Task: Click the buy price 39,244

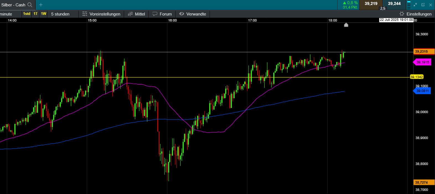Action: pyautogui.click(x=394, y=4)
